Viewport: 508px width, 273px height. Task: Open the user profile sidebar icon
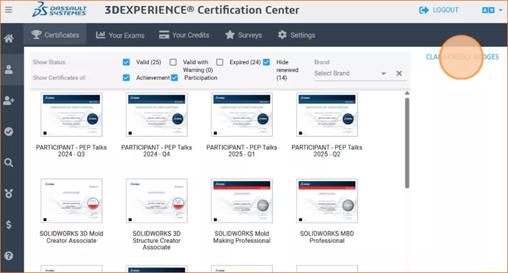[x=9, y=69]
